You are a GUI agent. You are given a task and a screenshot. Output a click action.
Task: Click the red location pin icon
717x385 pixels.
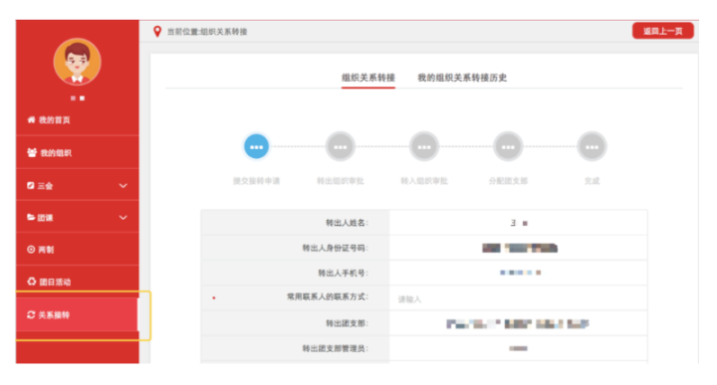coord(157,32)
